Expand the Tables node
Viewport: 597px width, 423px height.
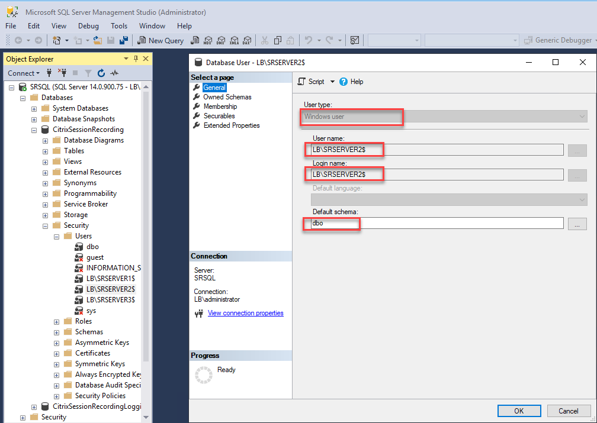click(45, 150)
